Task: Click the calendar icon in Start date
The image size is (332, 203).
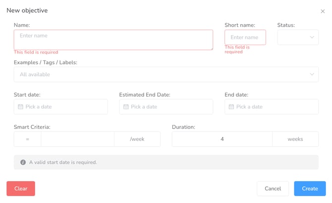Action: click(20, 107)
